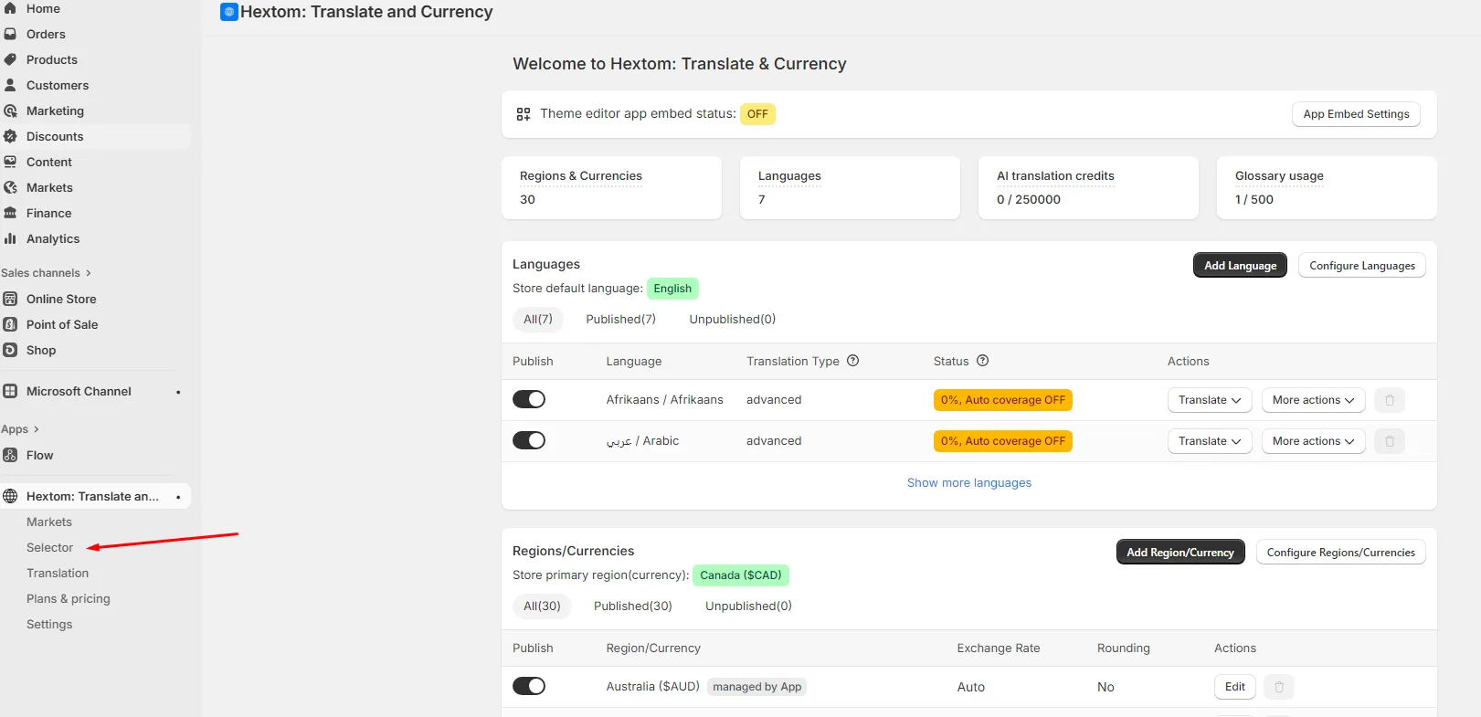
Task: Expand the Apps section
Action: point(20,429)
